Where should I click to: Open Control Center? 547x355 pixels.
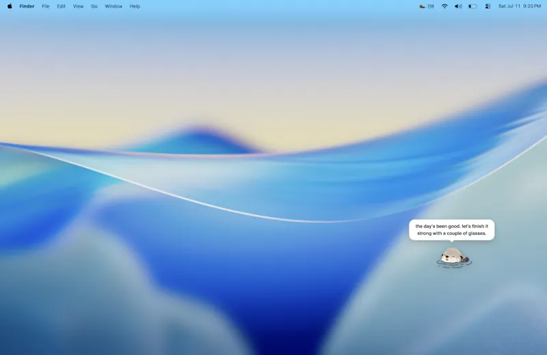pyautogui.click(x=488, y=6)
